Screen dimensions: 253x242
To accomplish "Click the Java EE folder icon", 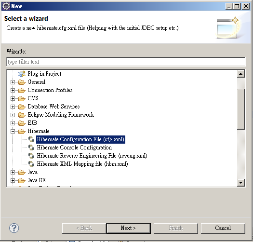I will click(22, 180).
